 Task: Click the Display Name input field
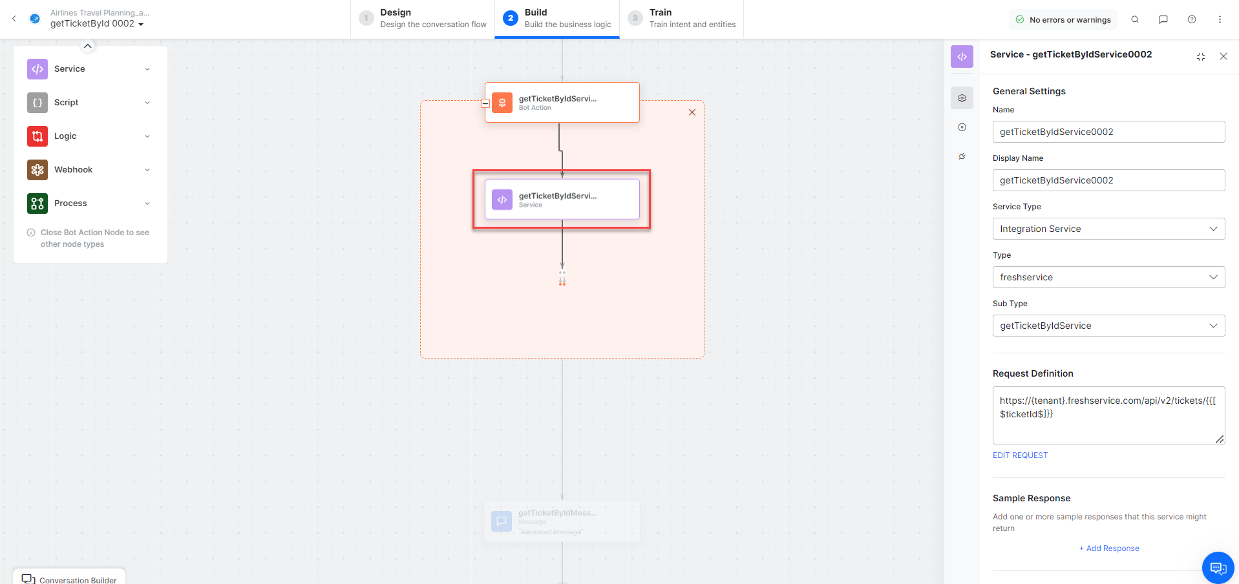tap(1108, 180)
